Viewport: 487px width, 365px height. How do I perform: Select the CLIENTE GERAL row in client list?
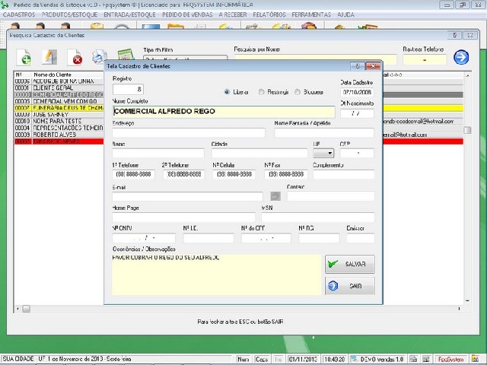(59, 88)
